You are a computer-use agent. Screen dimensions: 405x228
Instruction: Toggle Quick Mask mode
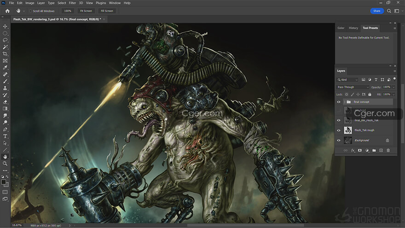[x=5, y=192]
